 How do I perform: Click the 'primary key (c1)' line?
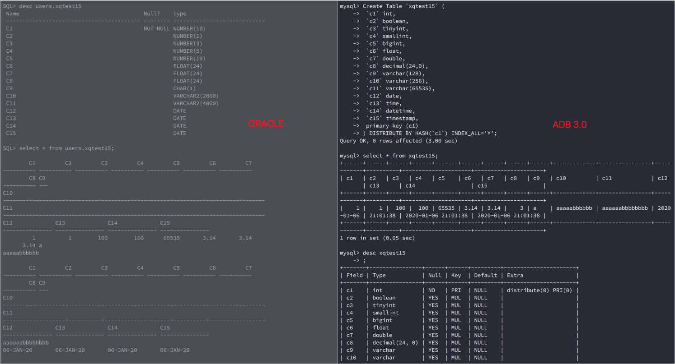click(x=392, y=126)
